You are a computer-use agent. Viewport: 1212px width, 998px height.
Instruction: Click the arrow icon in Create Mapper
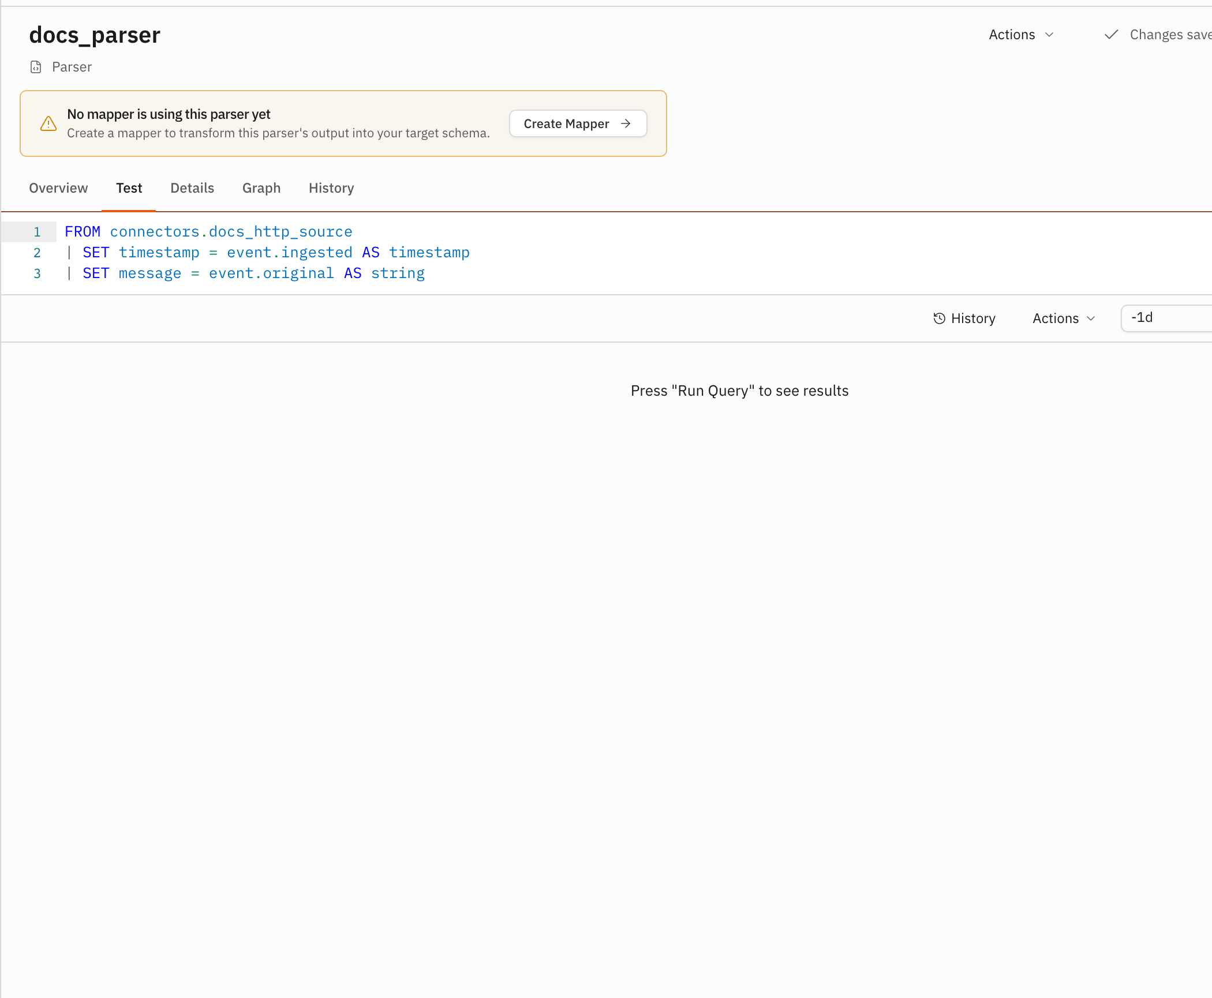pyautogui.click(x=626, y=123)
